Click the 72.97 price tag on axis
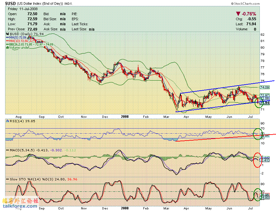 [x=264, y=95]
